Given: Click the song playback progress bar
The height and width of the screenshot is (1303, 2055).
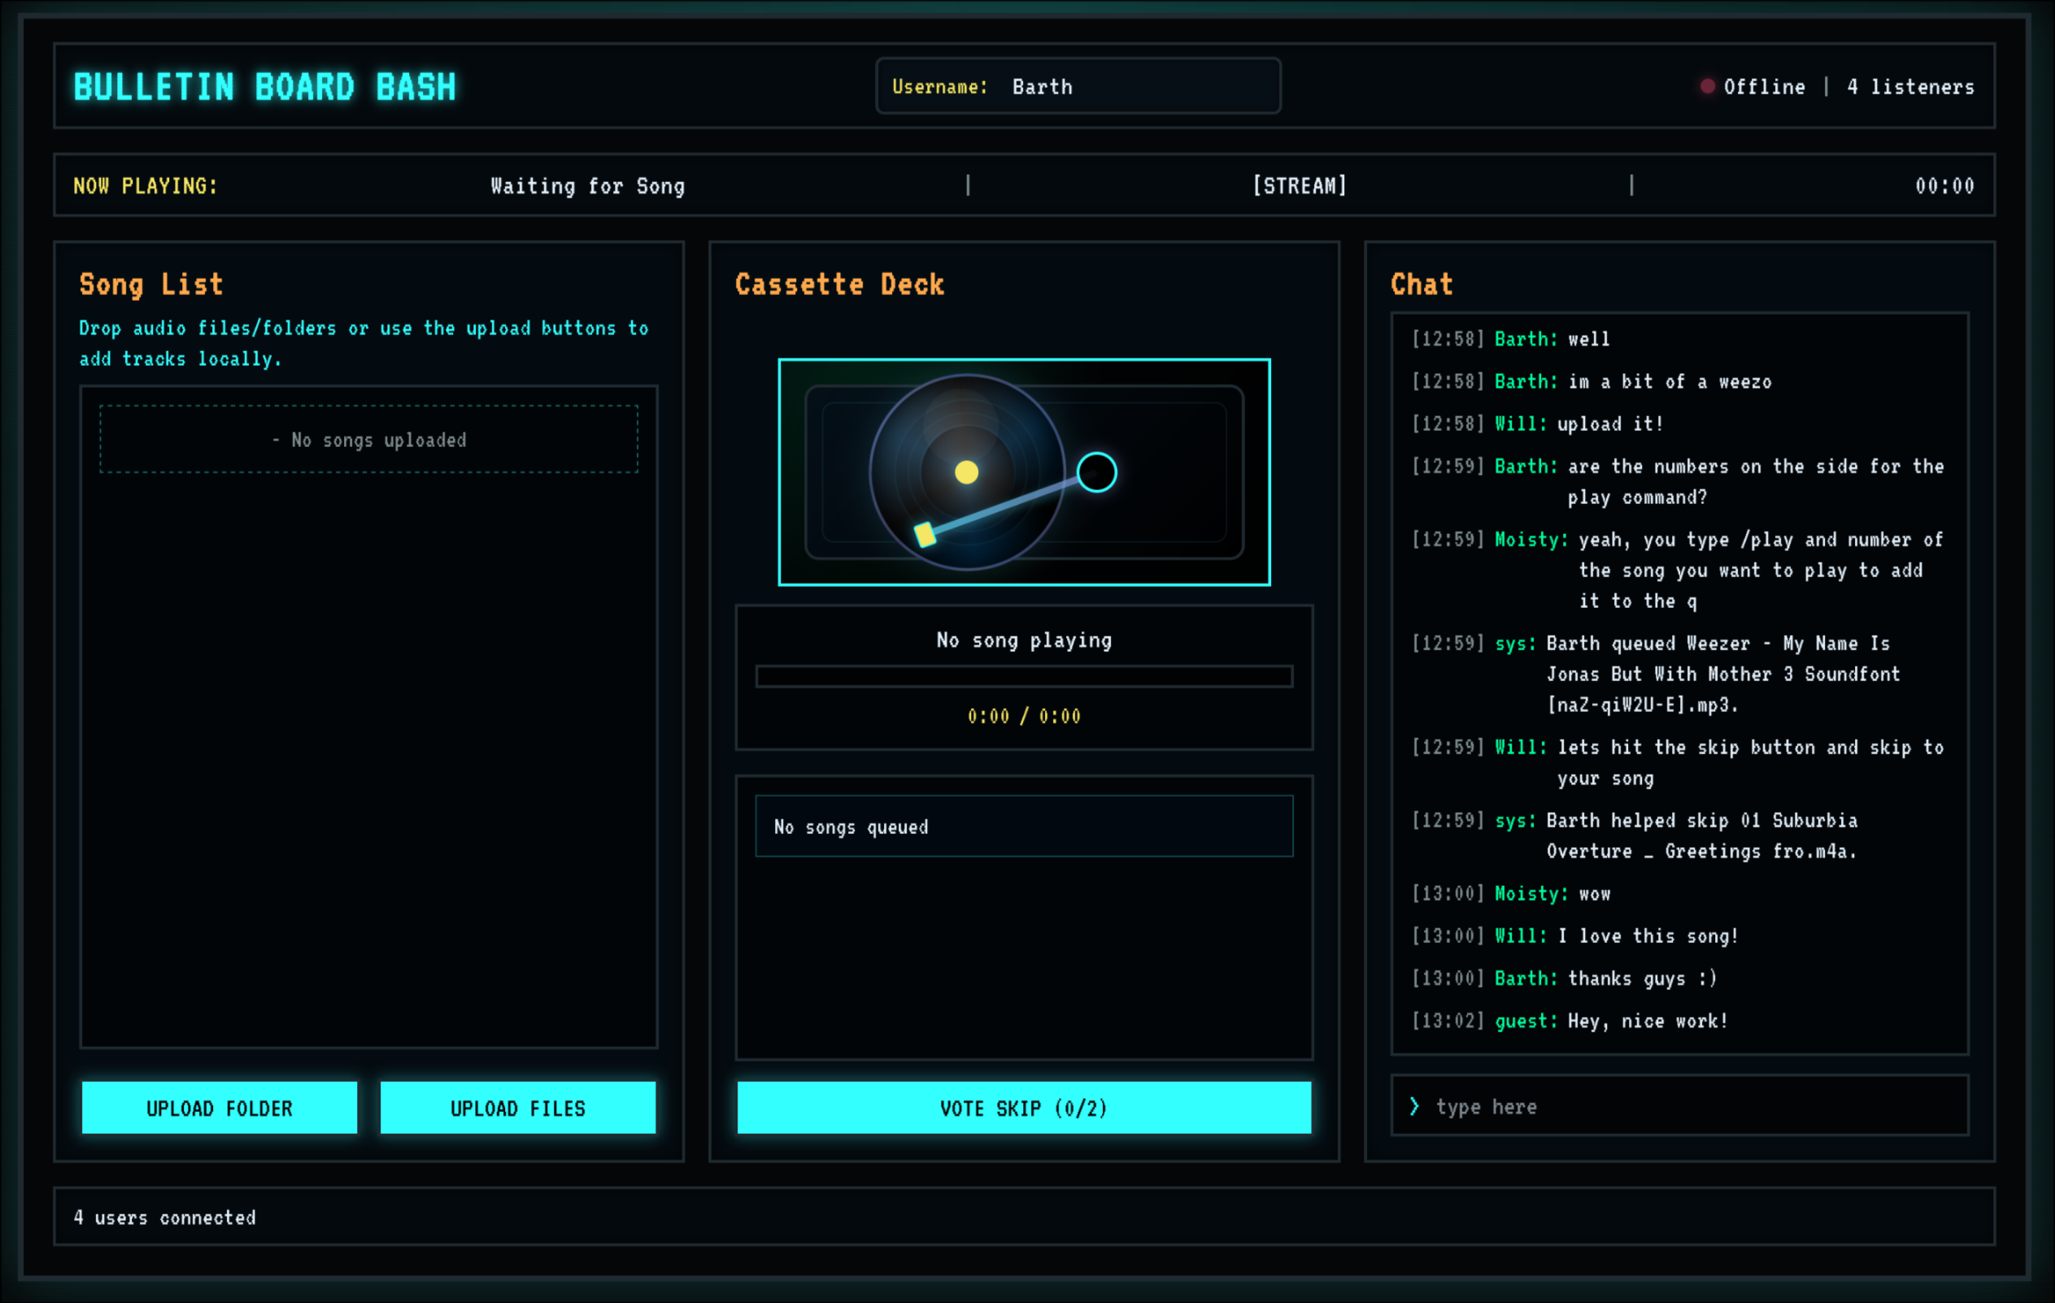Looking at the screenshot, I should [x=1023, y=677].
